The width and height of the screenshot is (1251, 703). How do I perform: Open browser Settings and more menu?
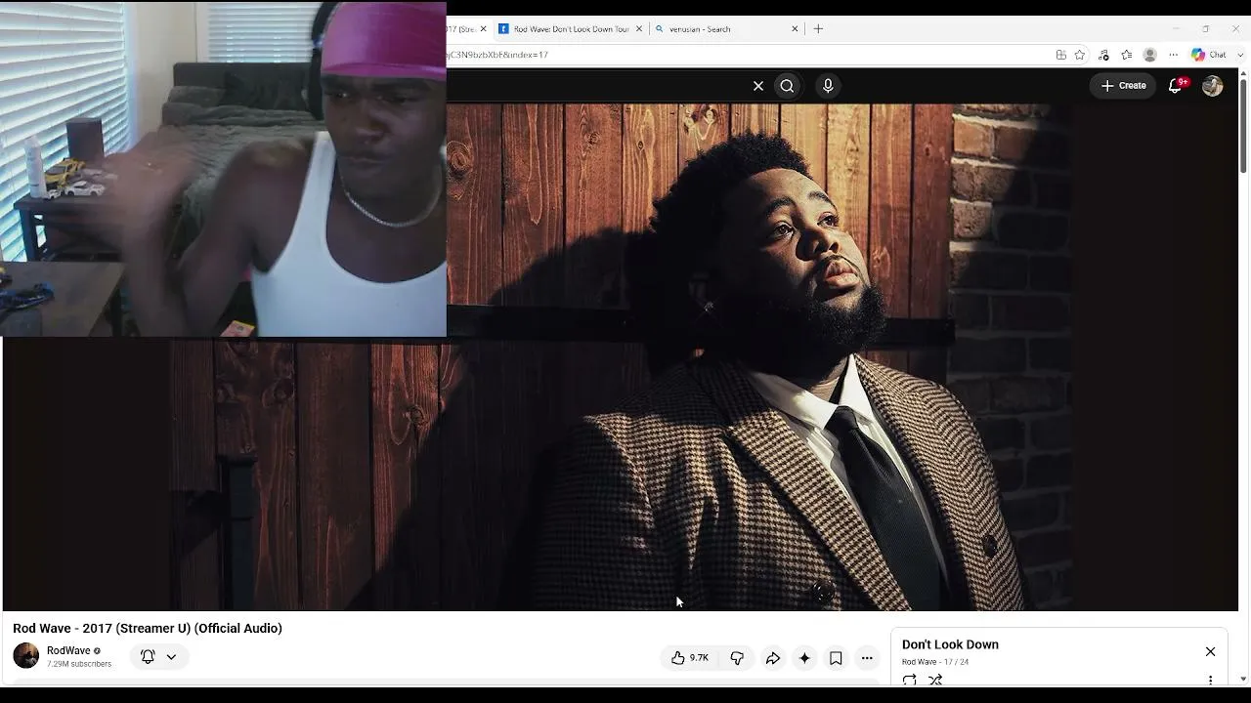pyautogui.click(x=1174, y=55)
